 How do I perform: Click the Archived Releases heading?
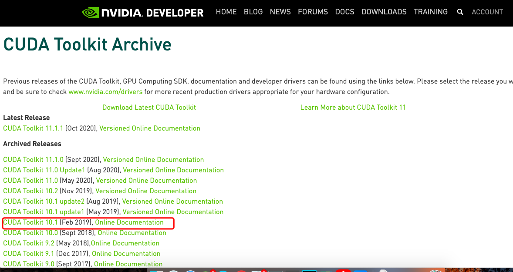[x=32, y=144]
